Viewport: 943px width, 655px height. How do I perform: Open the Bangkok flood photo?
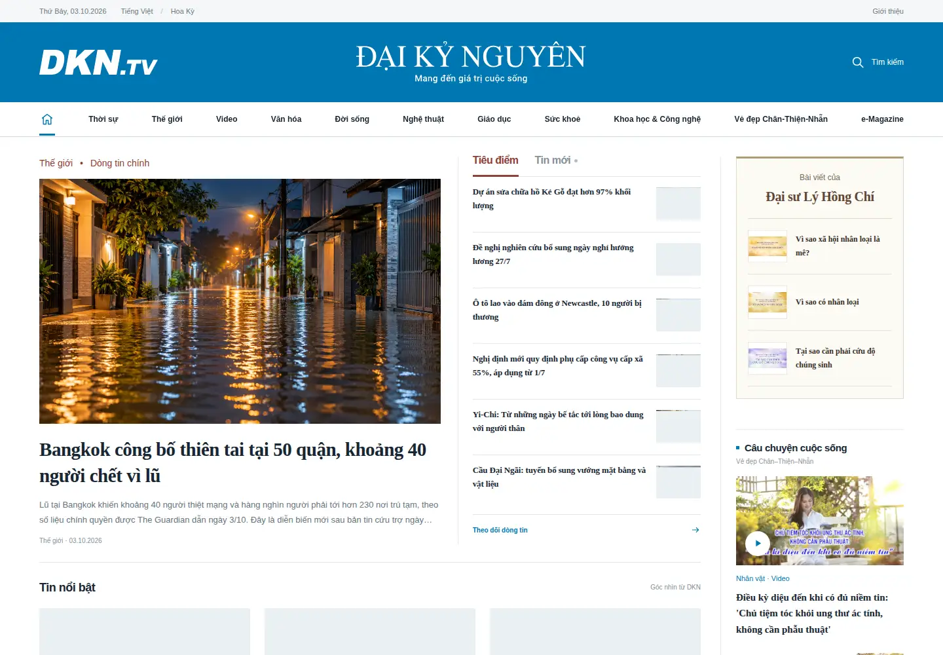pos(240,301)
